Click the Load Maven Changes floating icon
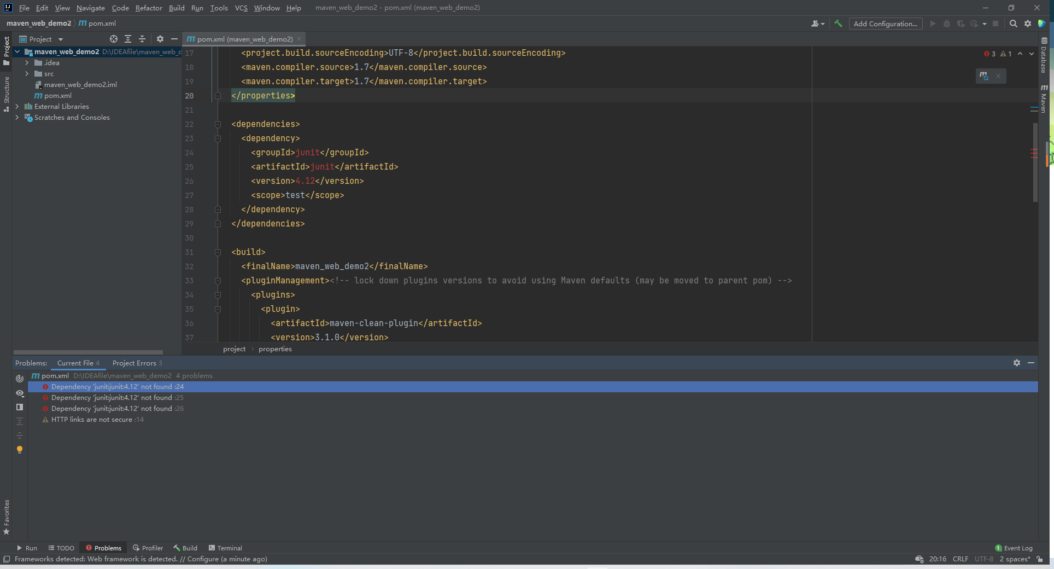This screenshot has width=1054, height=569. (984, 76)
